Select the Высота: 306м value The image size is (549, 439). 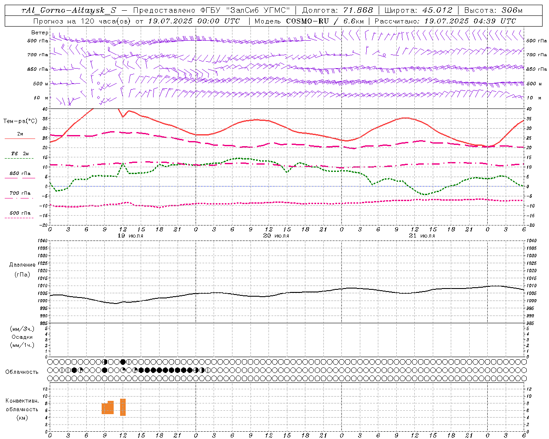(x=493, y=11)
